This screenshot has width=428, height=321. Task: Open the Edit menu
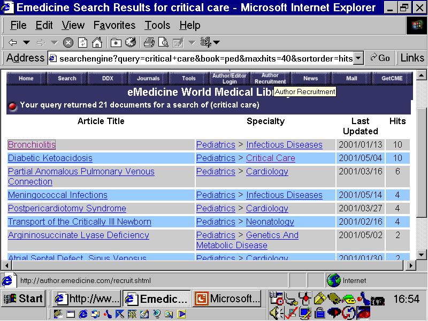click(x=44, y=25)
